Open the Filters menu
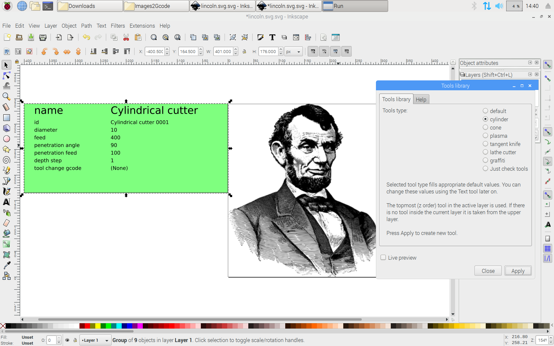The height and width of the screenshot is (346, 554). [118, 26]
